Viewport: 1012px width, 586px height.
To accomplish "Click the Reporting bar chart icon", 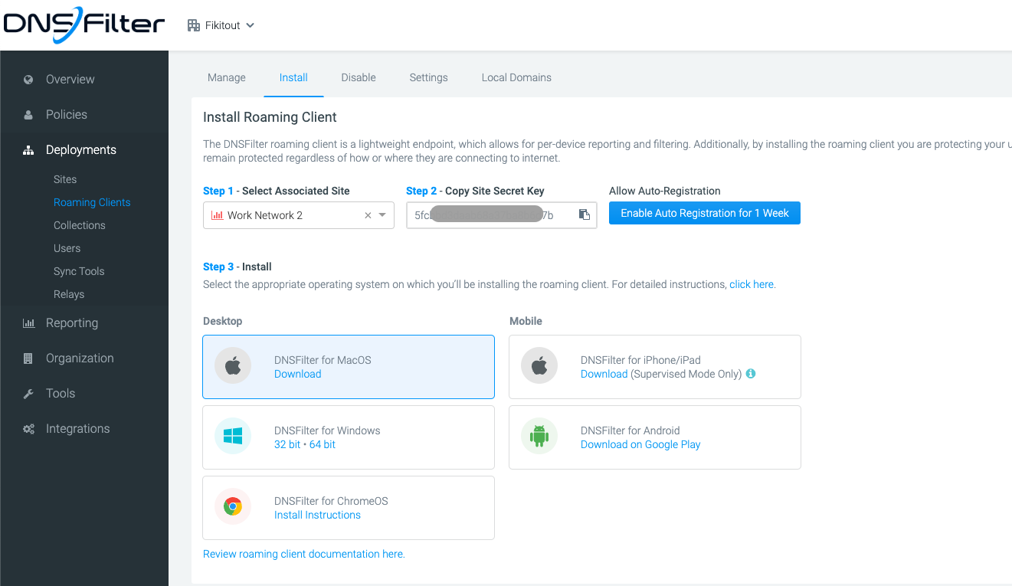I will pos(28,323).
